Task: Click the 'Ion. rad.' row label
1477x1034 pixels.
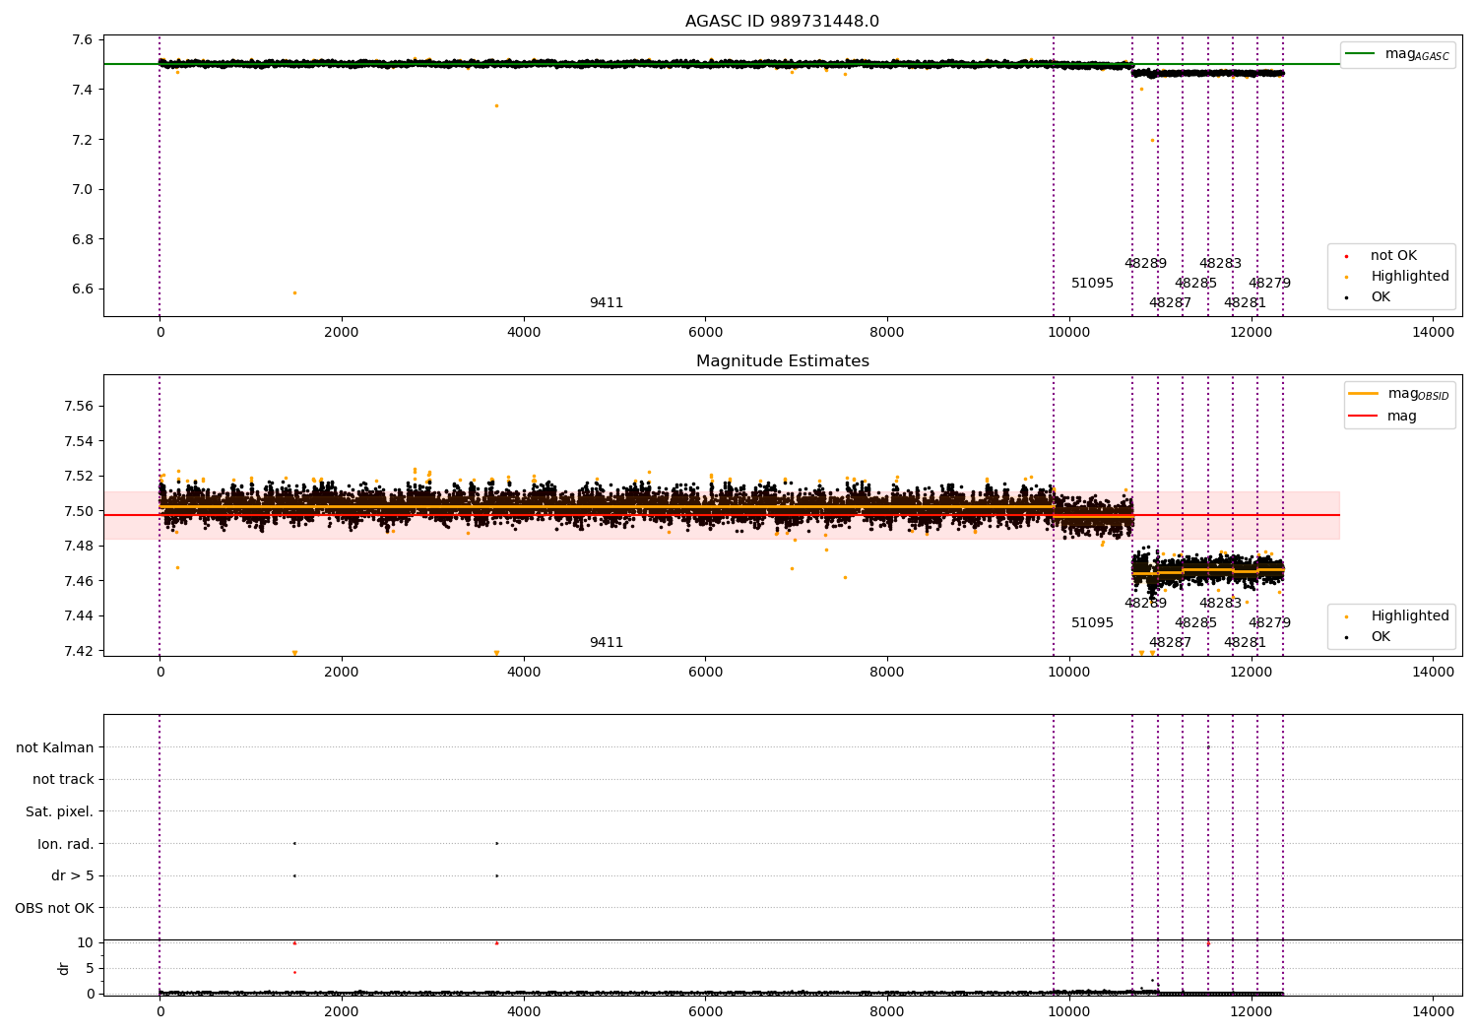Action: click(x=65, y=844)
